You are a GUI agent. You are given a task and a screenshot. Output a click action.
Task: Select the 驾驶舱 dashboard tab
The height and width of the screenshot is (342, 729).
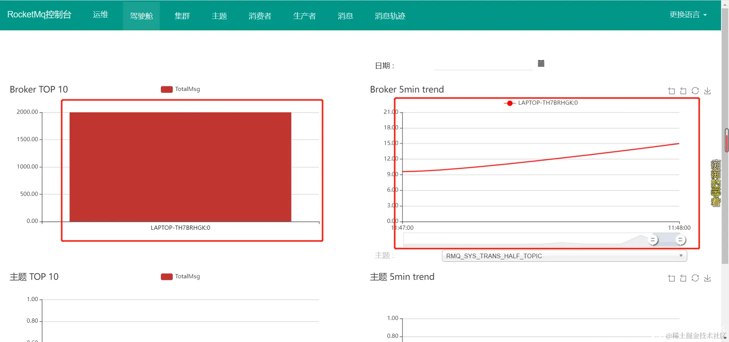141,16
